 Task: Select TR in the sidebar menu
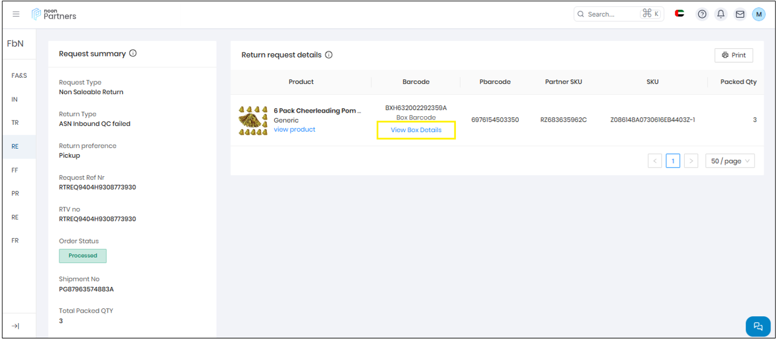(x=15, y=123)
